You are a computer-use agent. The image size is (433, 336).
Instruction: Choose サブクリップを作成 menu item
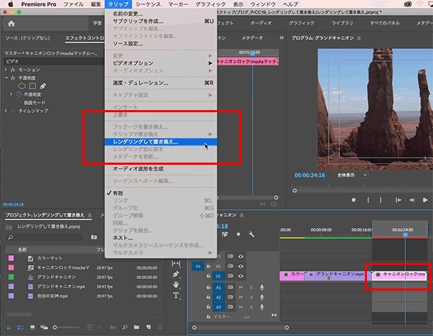(x=160, y=21)
